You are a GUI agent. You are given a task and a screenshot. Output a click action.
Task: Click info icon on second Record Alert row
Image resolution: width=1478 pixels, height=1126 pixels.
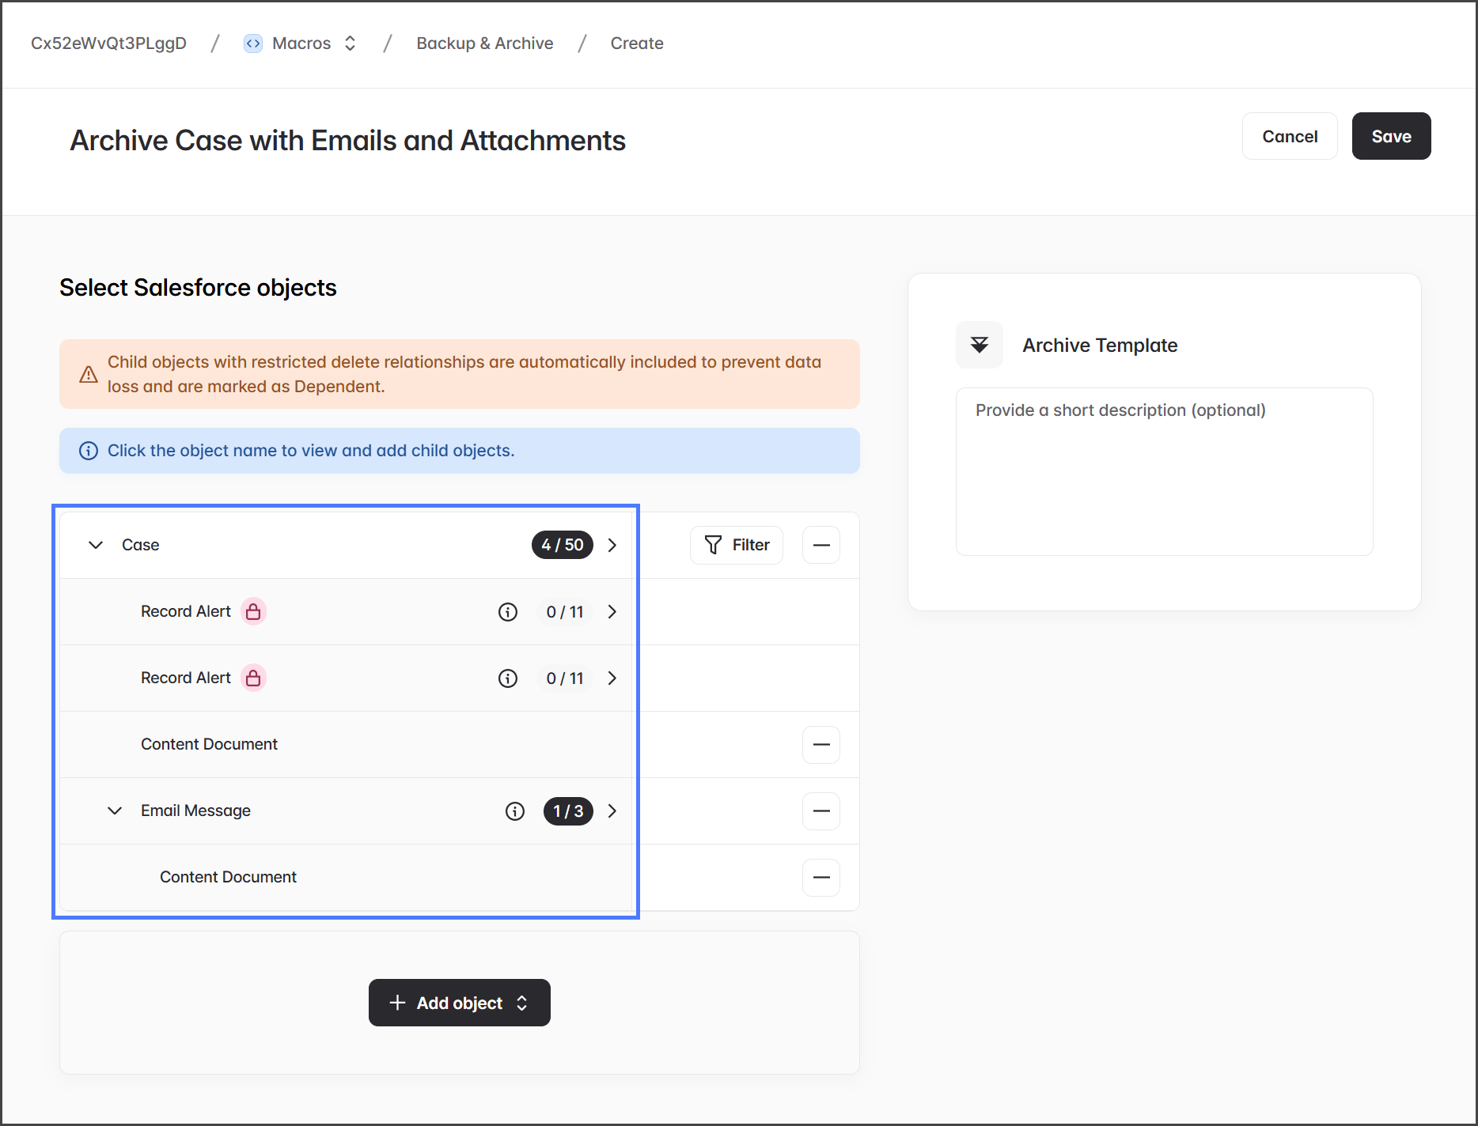click(508, 678)
